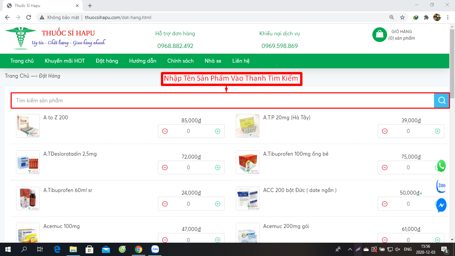The height and width of the screenshot is (256, 455).
Task: Open Khuyến mãi HOT menu item
Action: [65, 61]
